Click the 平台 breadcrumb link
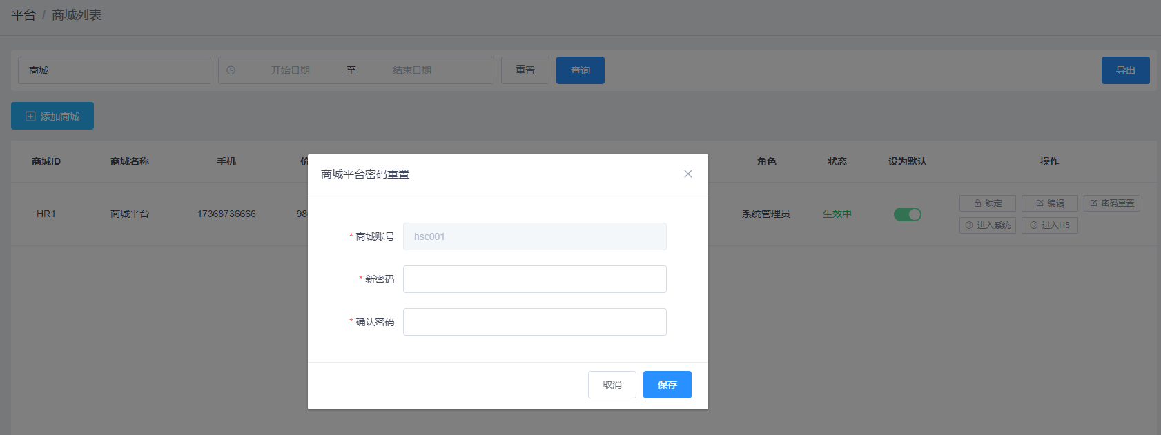 pyautogui.click(x=23, y=15)
